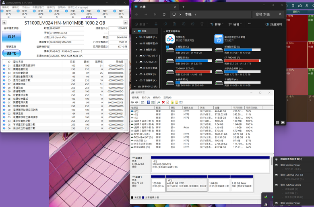Click 開啟裝置和印表機(O) in the tray menu
This screenshot has height=207, width=314.
291,159
